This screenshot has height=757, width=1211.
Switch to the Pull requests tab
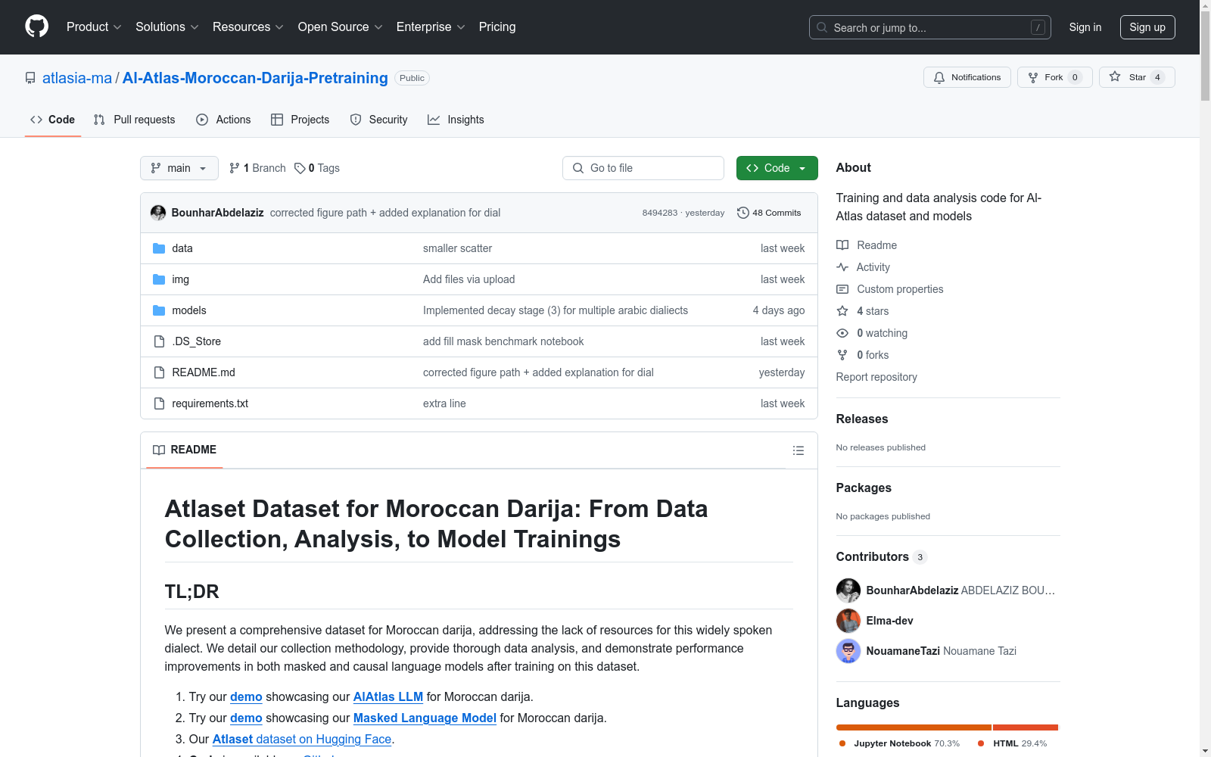click(135, 120)
